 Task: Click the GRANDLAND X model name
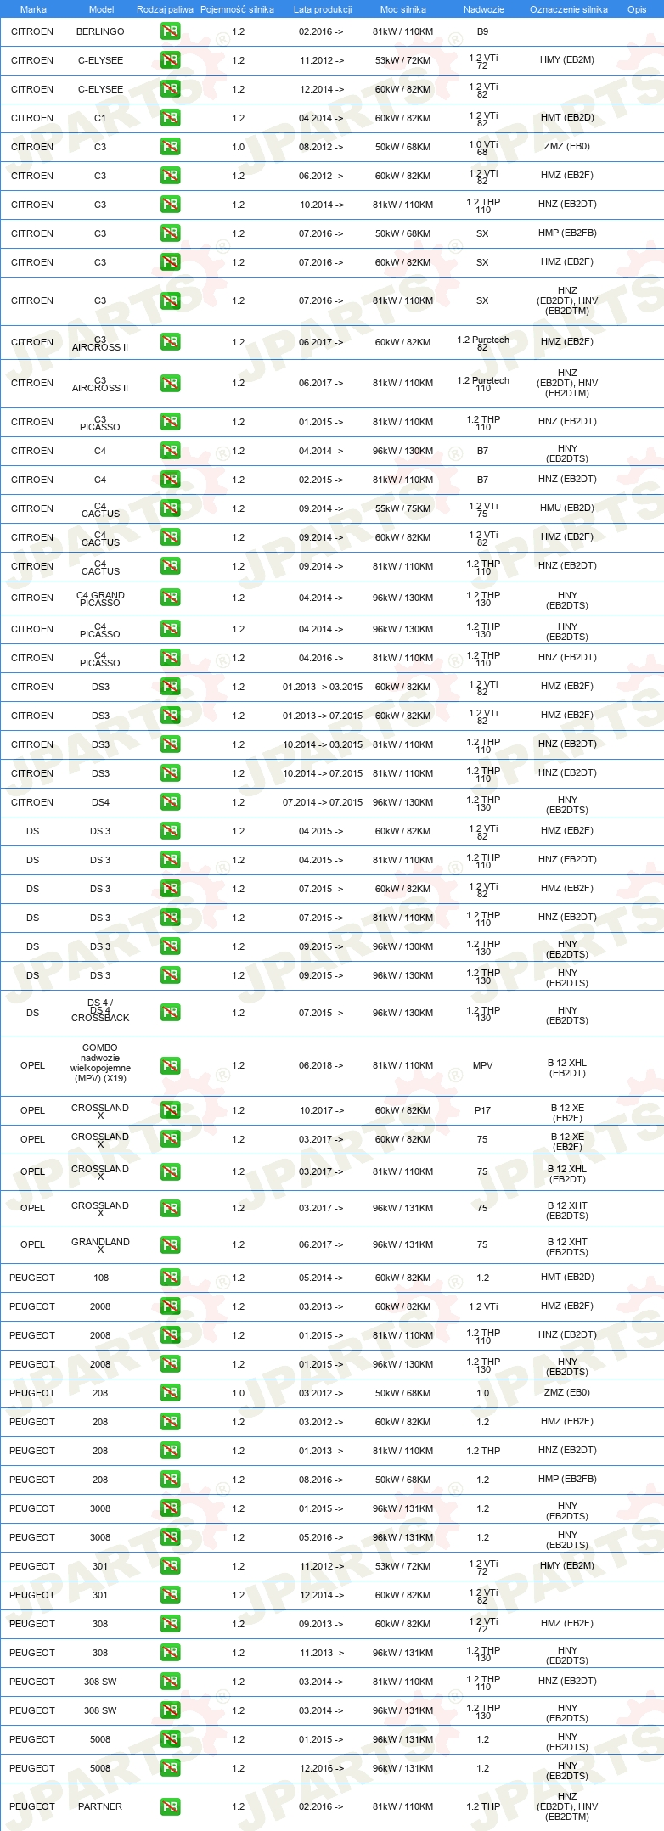100,1245
